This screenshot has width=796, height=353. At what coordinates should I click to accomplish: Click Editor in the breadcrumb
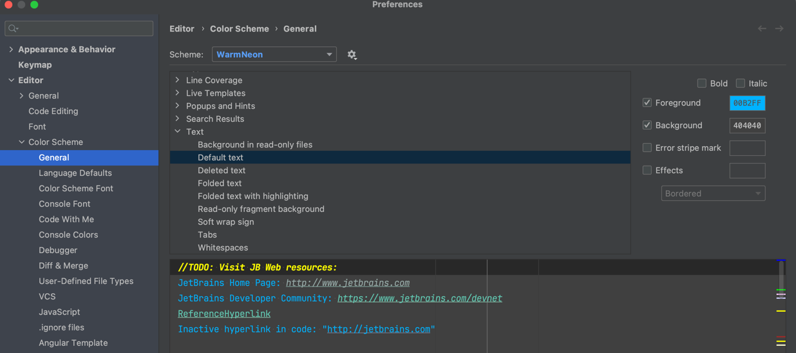[x=182, y=29]
